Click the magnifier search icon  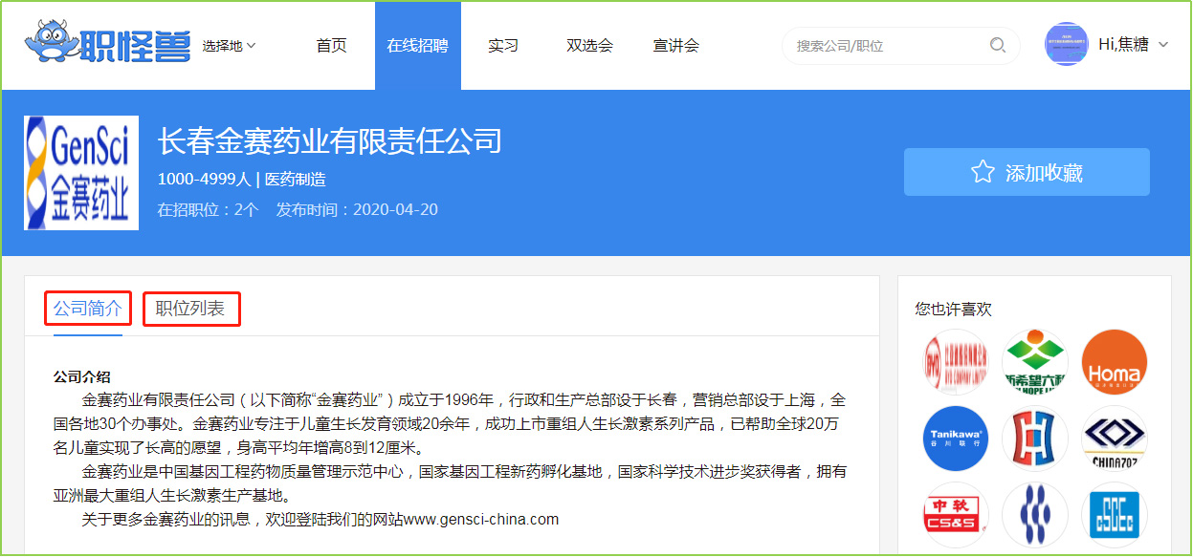pyautogui.click(x=998, y=45)
